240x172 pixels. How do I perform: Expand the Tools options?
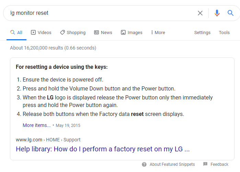point(224,32)
